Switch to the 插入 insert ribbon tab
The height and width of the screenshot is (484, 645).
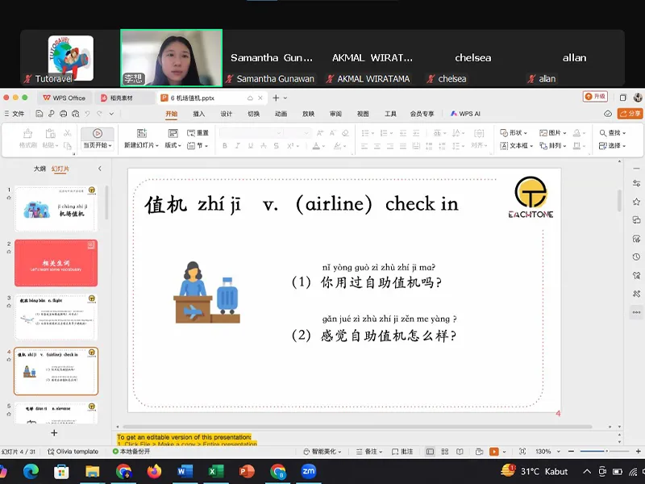(198, 114)
